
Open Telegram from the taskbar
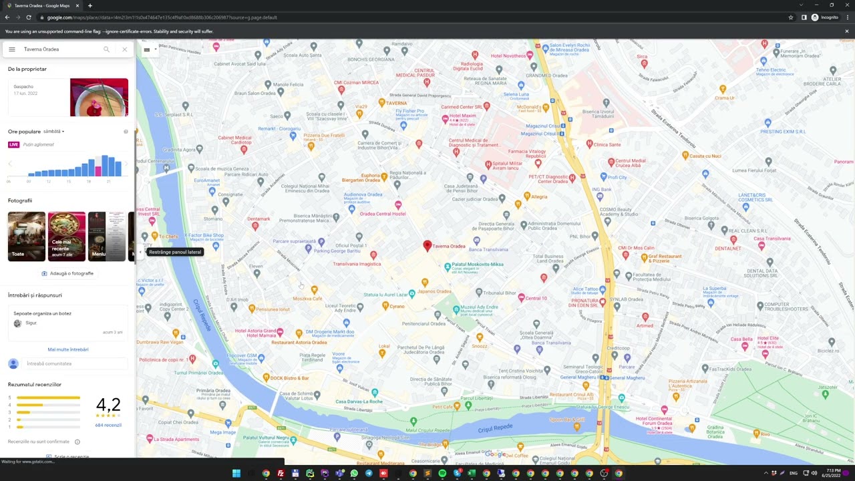point(369,473)
